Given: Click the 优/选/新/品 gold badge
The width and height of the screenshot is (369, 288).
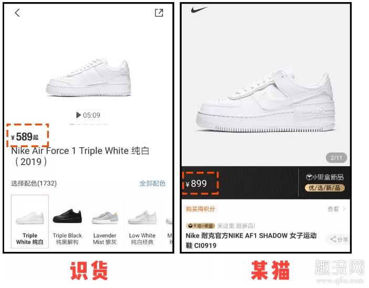Looking at the screenshot, I should [325, 187].
